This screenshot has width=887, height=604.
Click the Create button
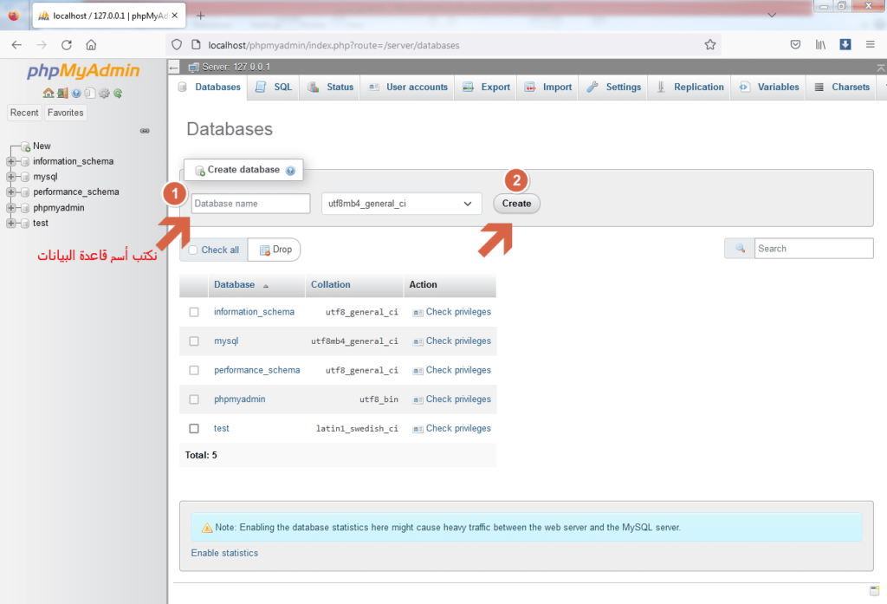516,204
